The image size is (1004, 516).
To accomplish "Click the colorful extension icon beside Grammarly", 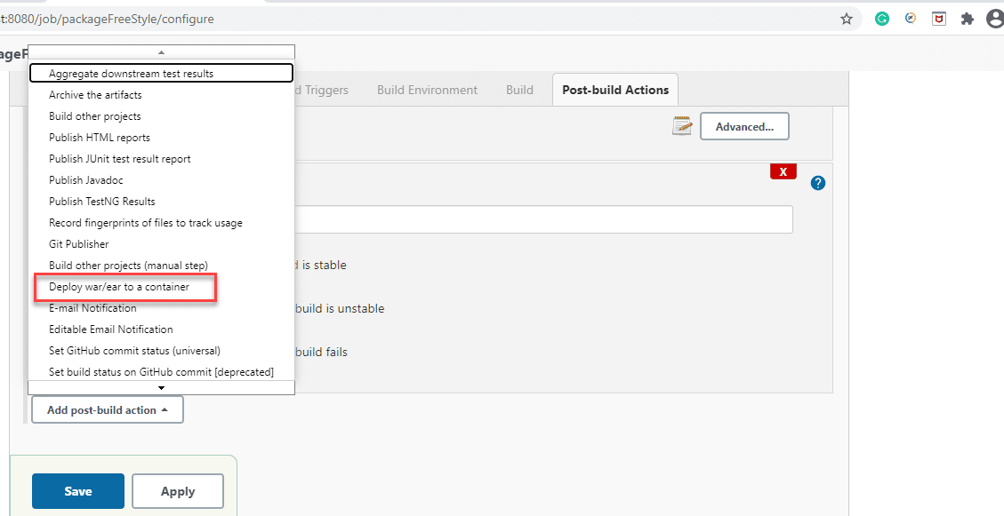I will pyautogui.click(x=911, y=19).
